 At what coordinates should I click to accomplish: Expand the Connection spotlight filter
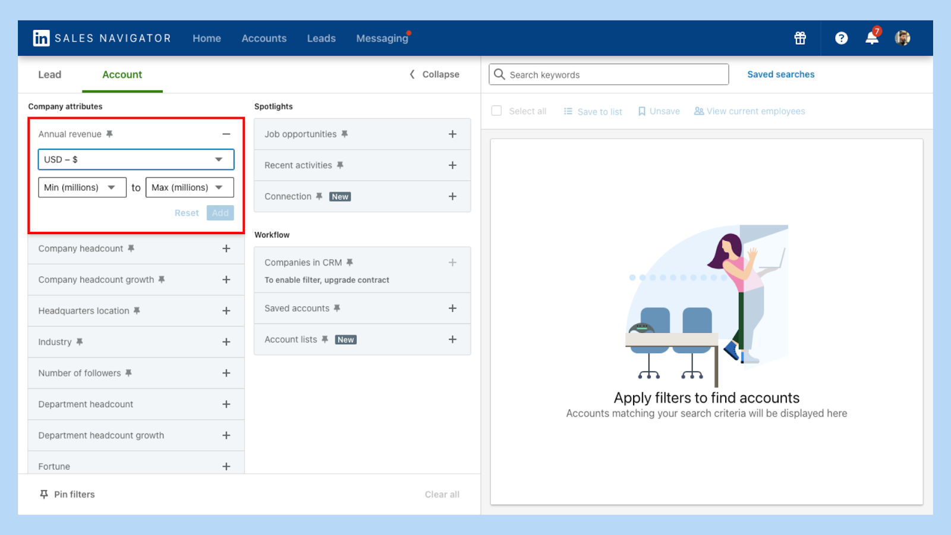point(453,196)
